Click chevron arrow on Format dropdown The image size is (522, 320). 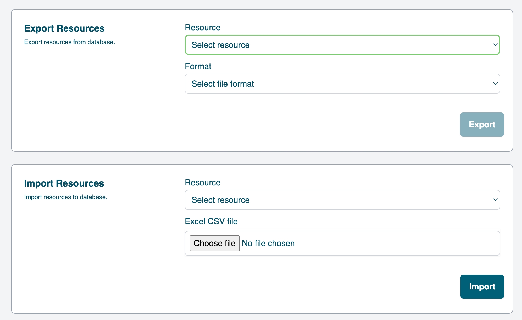click(x=495, y=84)
